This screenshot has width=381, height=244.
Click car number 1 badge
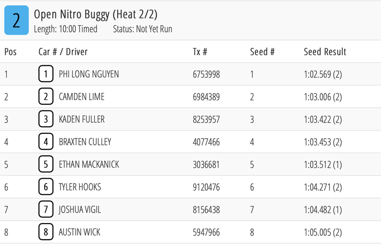click(x=46, y=74)
